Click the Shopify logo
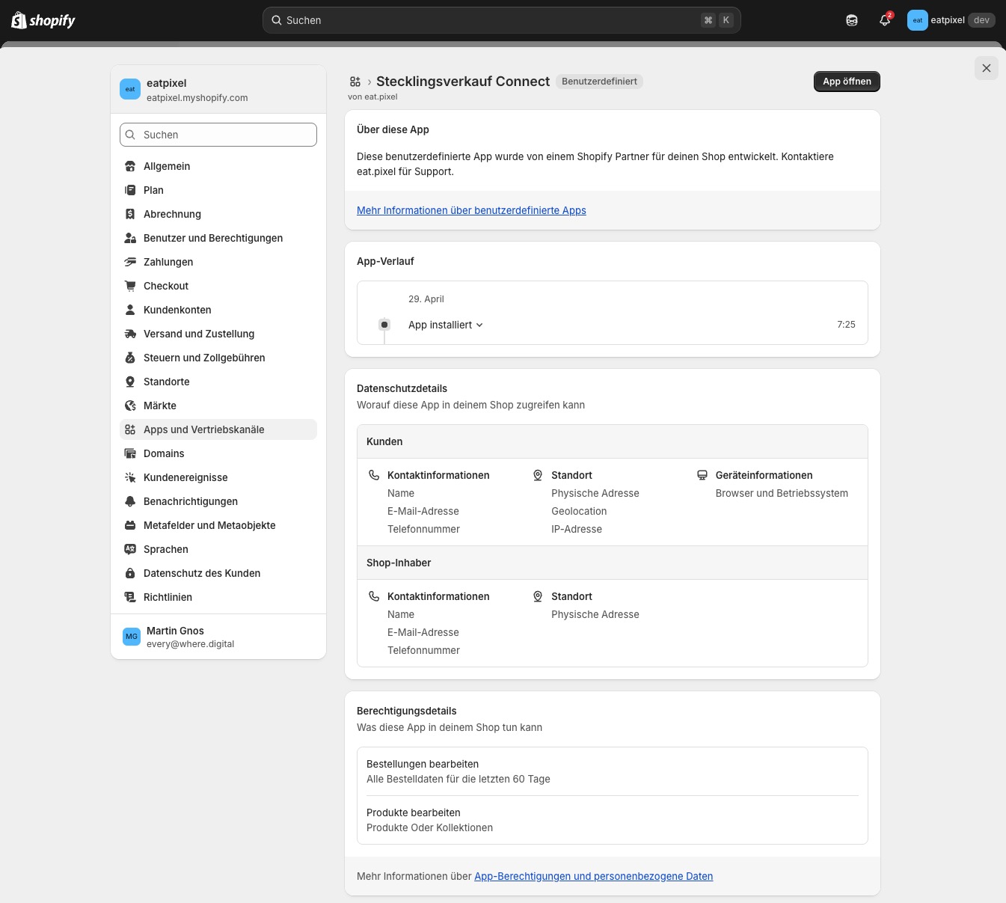1006x903 pixels. pyautogui.click(x=43, y=20)
